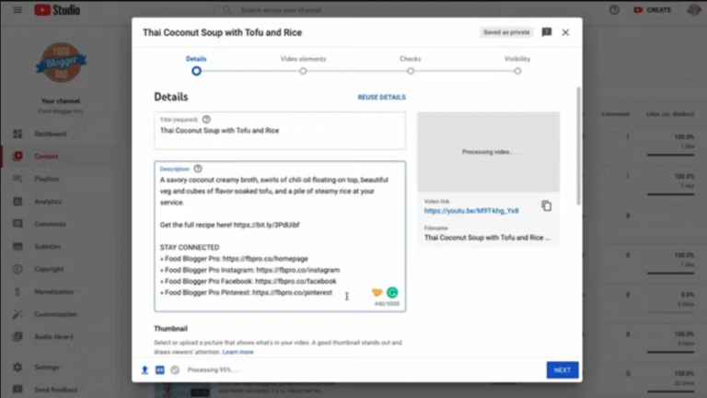Click the help icon next to Title
707x398 pixels.
[x=206, y=119]
